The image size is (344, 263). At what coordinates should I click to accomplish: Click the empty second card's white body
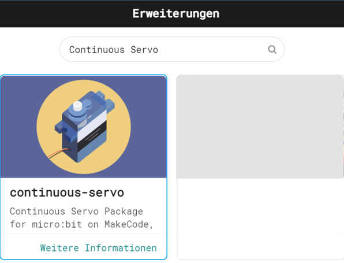260,206
